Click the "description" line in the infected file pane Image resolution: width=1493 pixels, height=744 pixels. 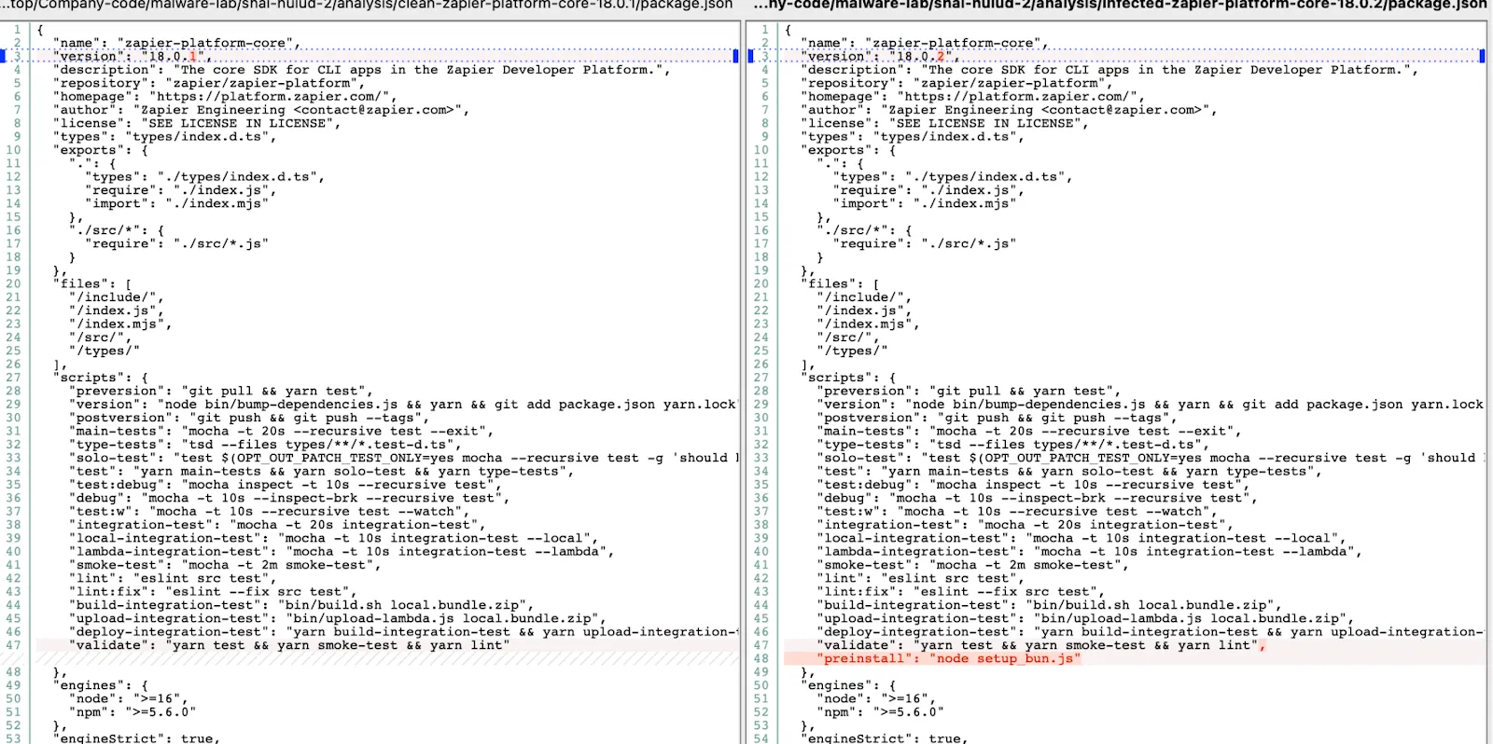(1110, 70)
